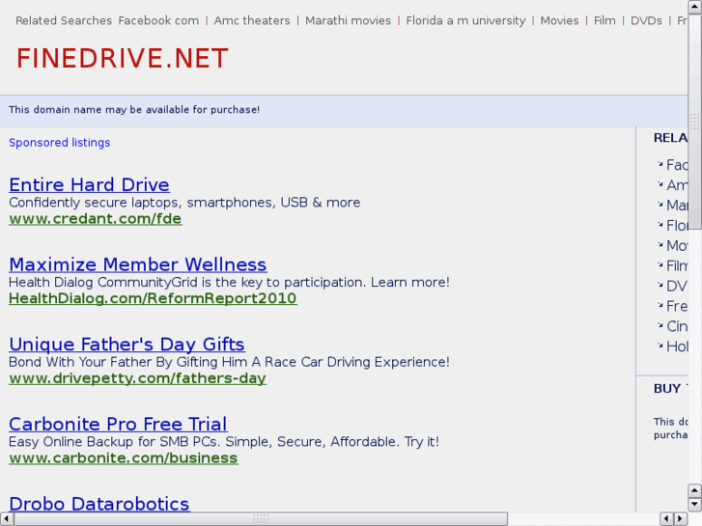Click sidebar bullet arrow beside Cin

(x=660, y=325)
